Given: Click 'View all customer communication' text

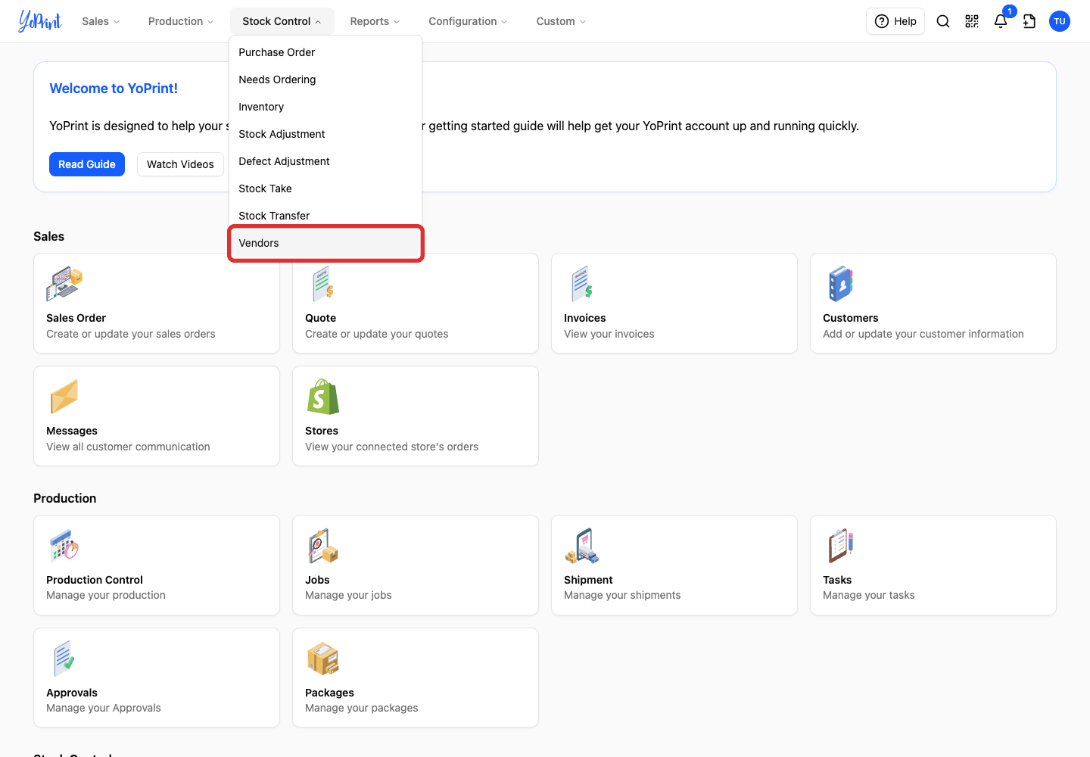Looking at the screenshot, I should 128,447.
